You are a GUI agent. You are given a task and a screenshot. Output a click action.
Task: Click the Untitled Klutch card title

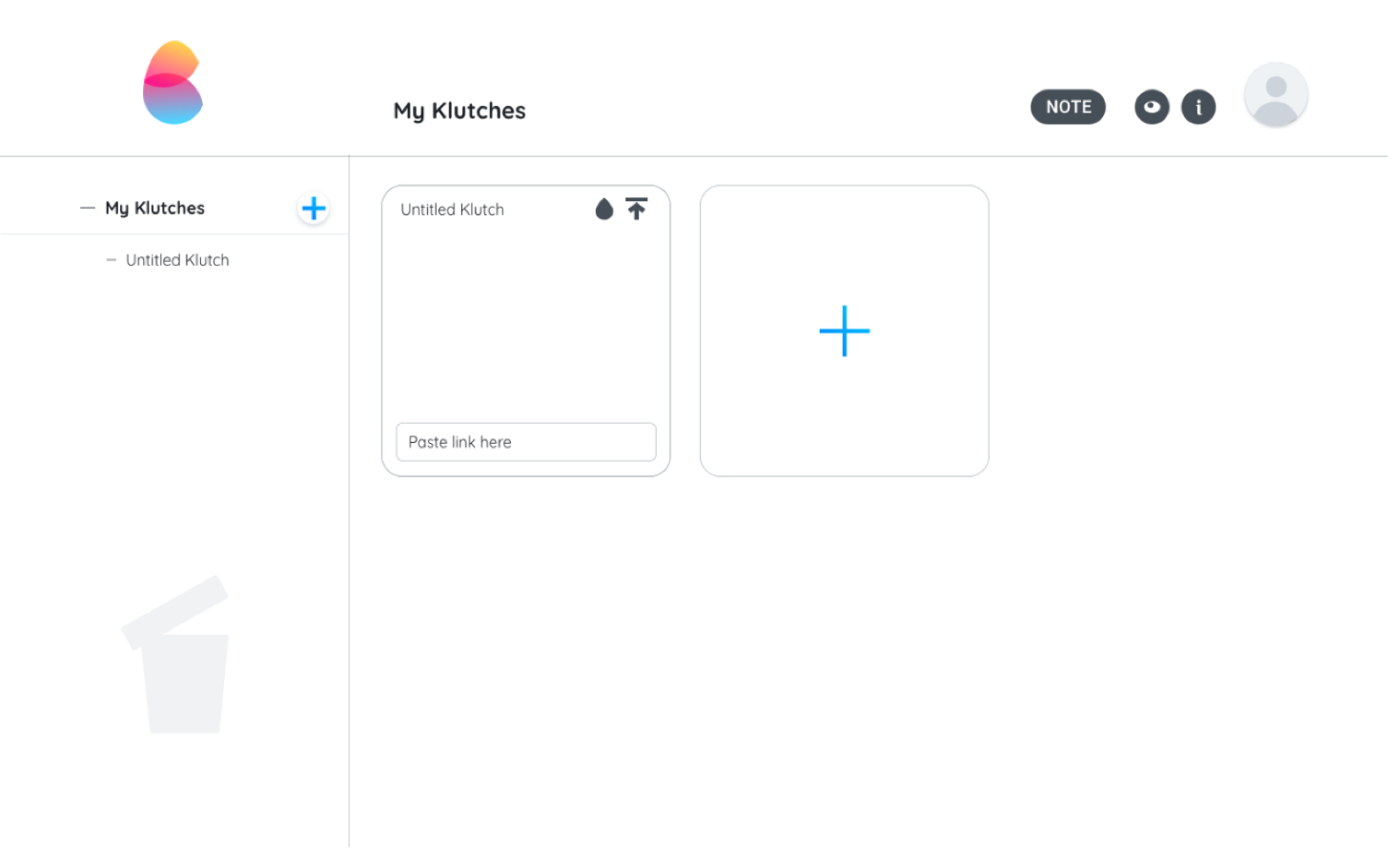[452, 210]
